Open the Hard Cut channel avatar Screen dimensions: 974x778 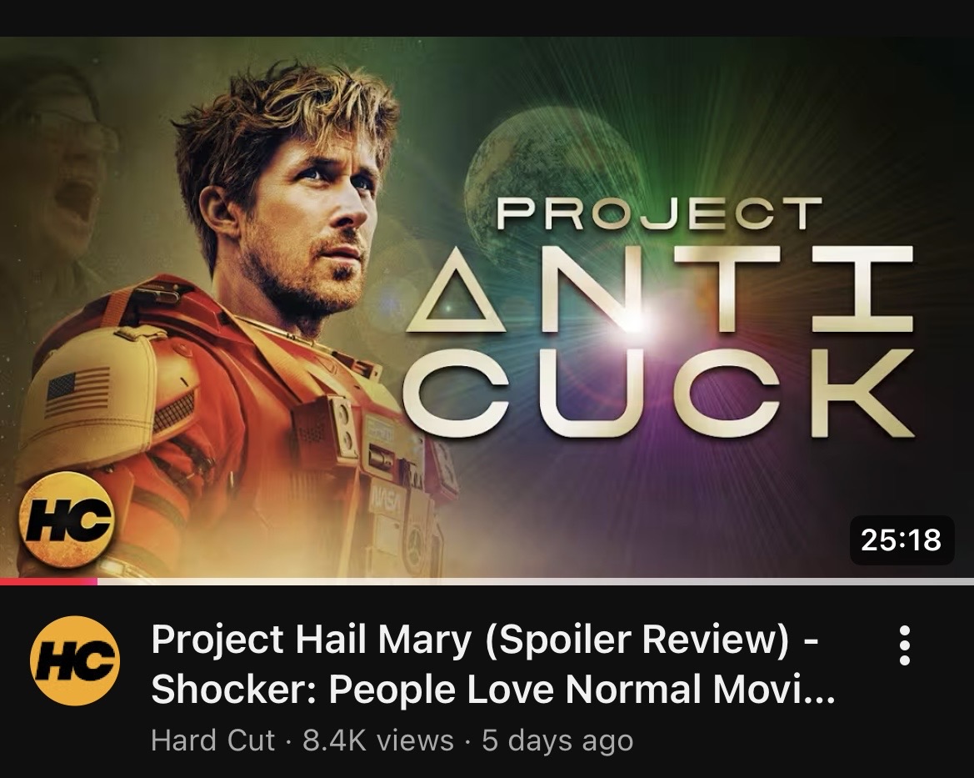75,660
